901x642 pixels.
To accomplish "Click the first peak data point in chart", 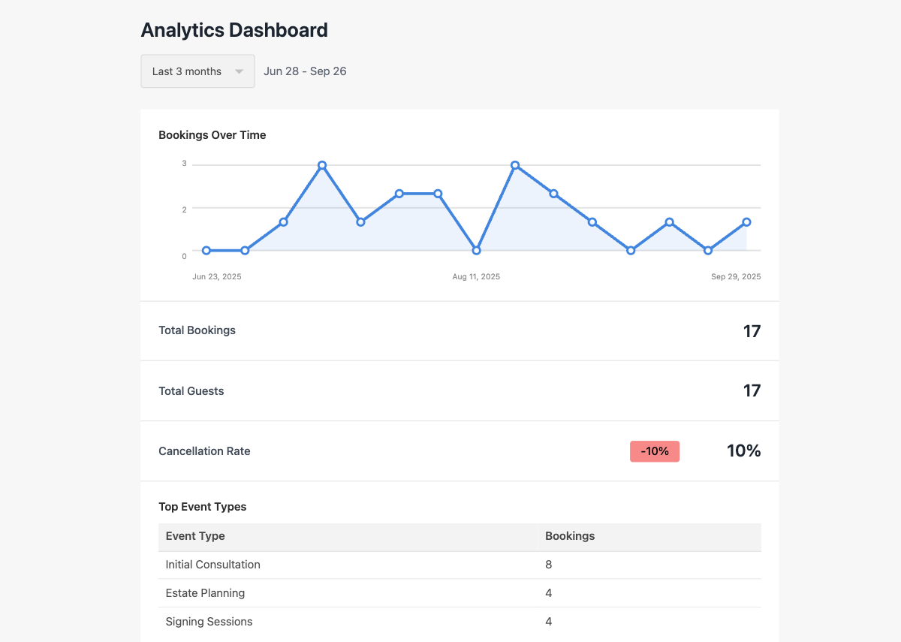I will pyautogui.click(x=322, y=165).
